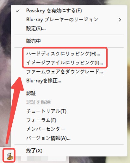Click the Passkey tray icon in taskbar
Screen dimensions: 130x163
pyautogui.click(x=10, y=156)
